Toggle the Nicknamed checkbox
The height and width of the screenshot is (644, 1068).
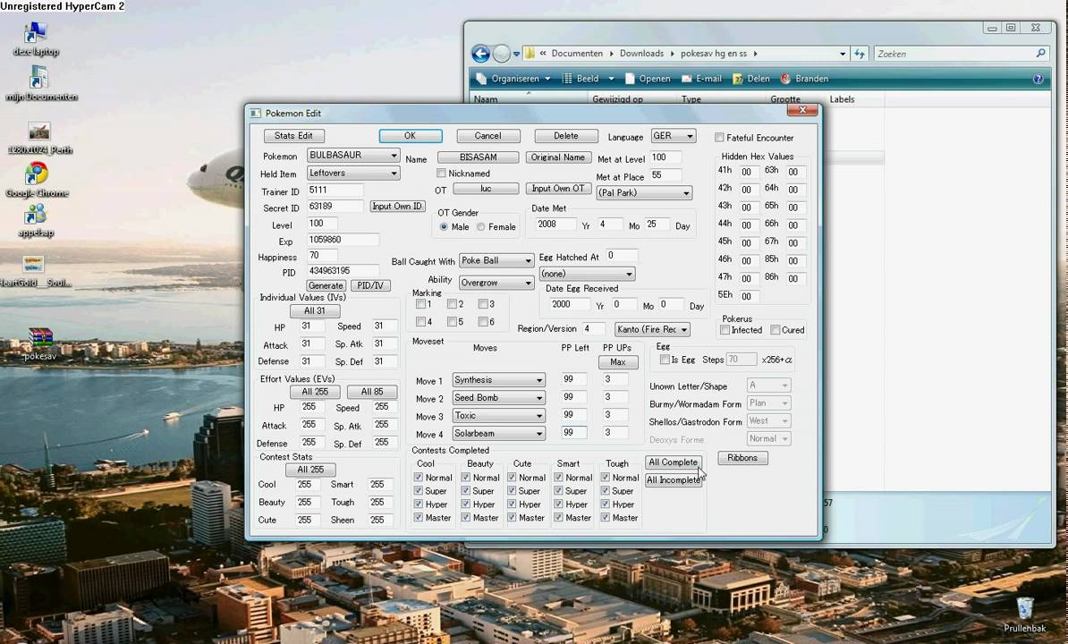click(441, 173)
